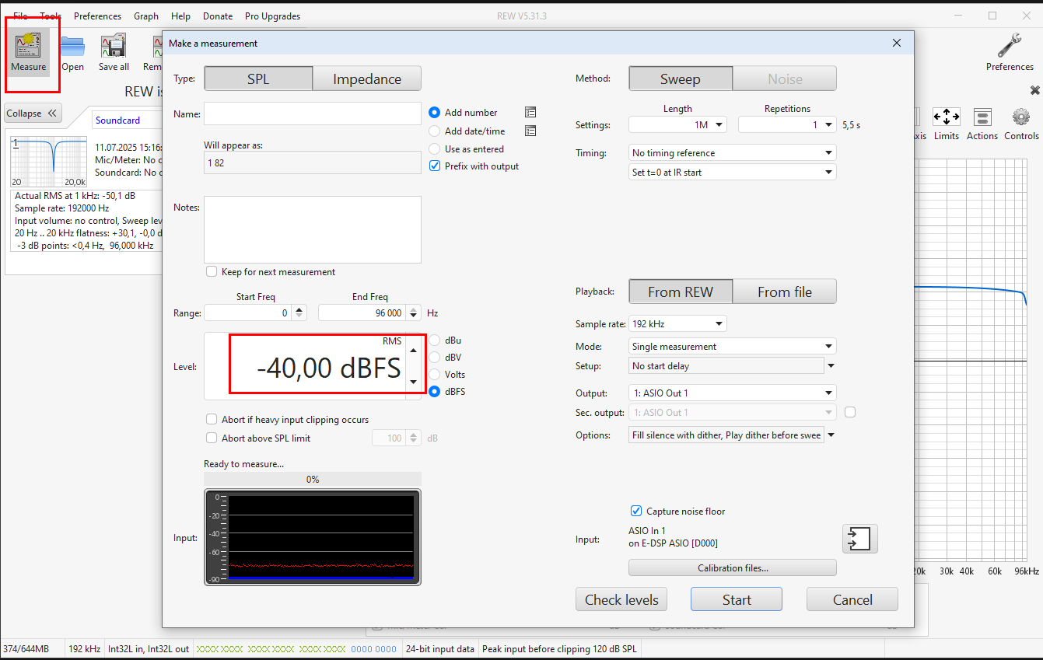
Task: Open the Graph menu
Action: (x=146, y=16)
